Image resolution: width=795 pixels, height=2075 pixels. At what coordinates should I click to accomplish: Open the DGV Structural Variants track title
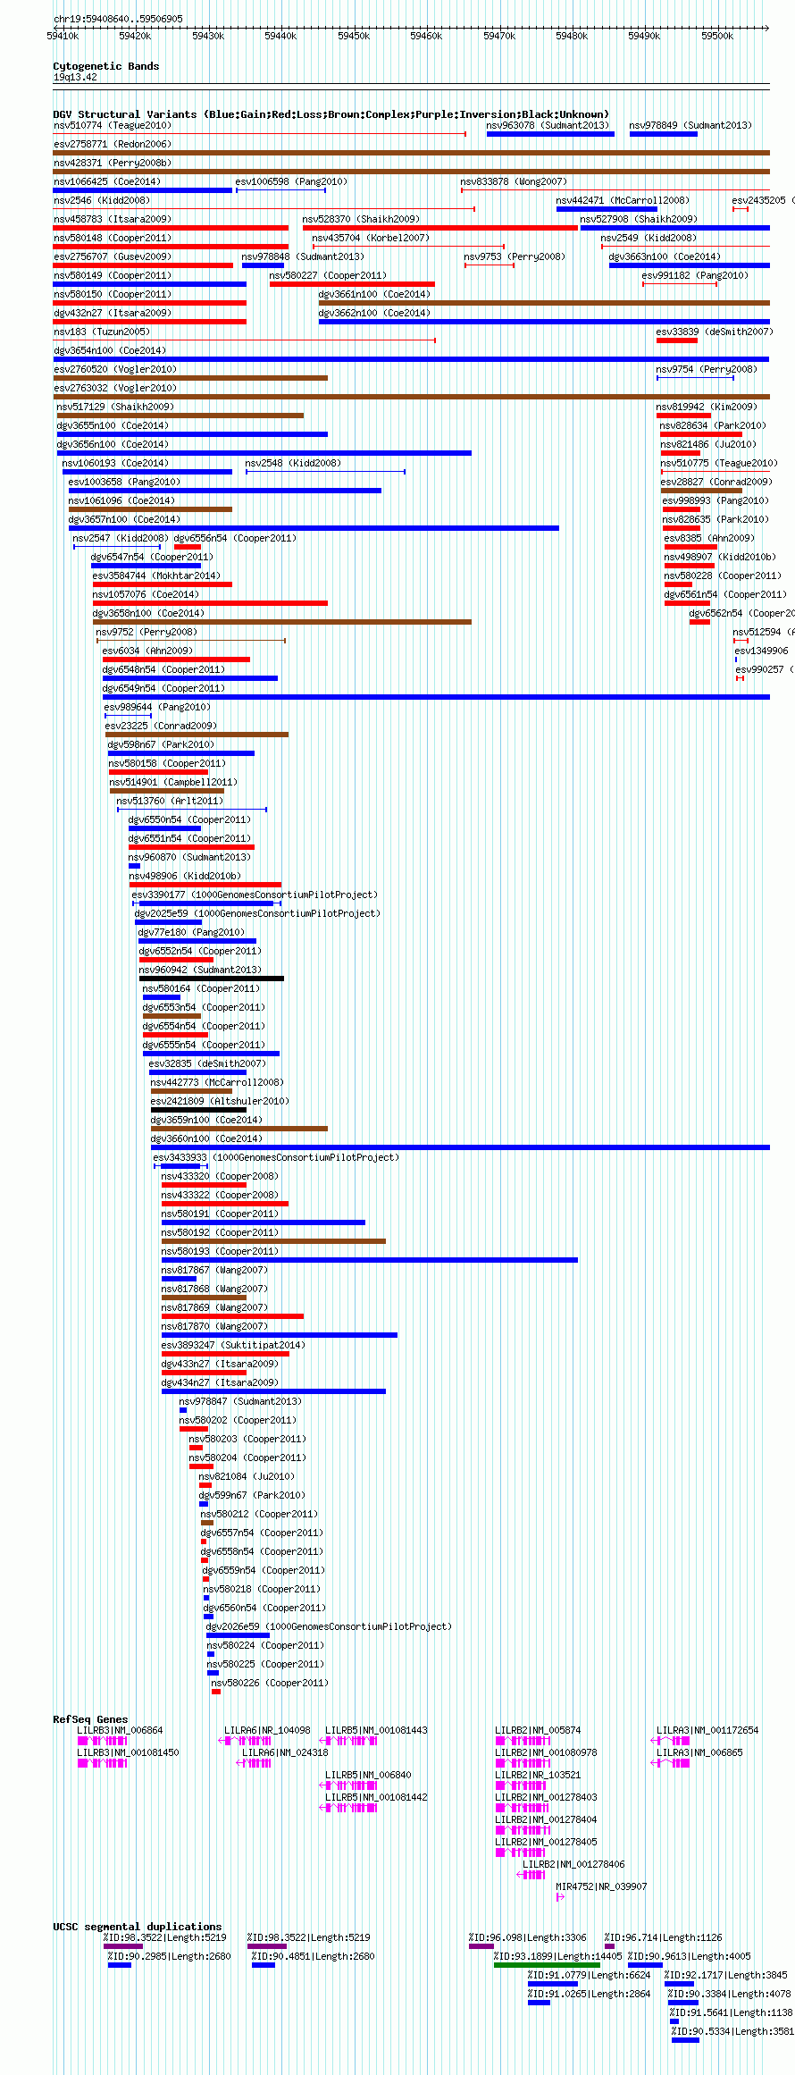(331, 114)
